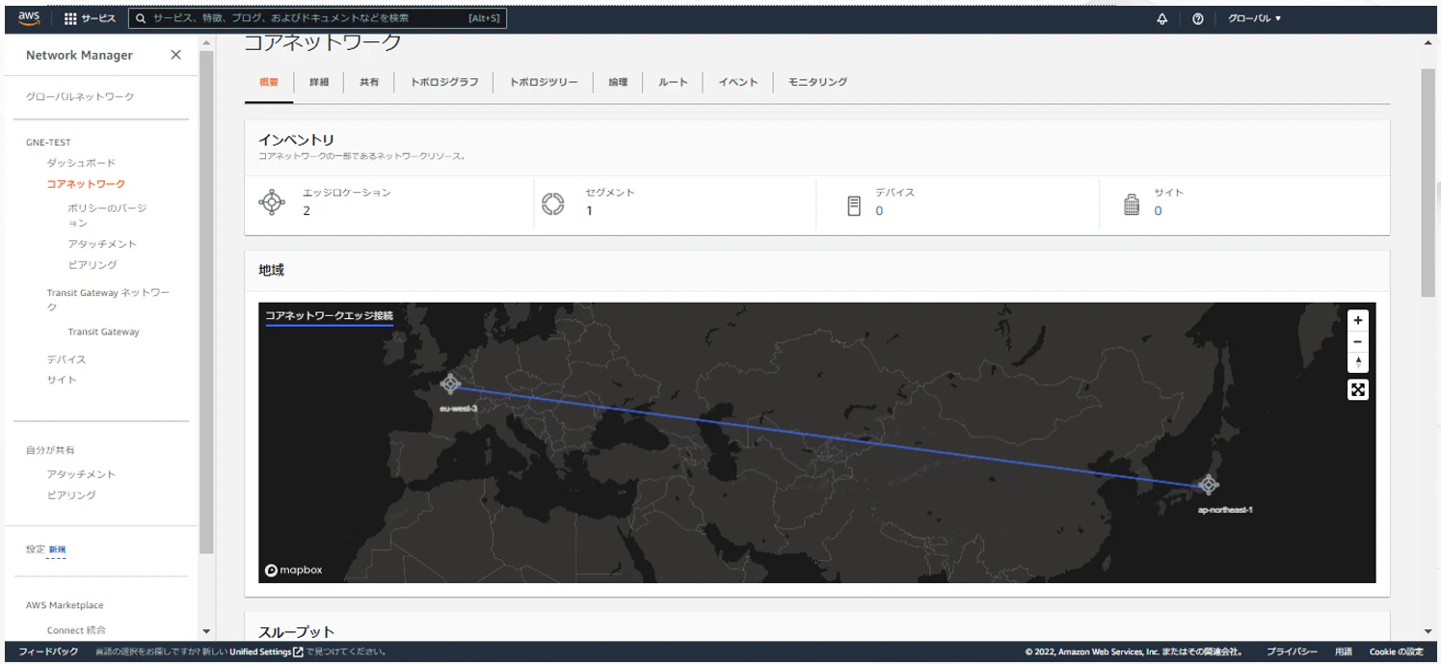Viewport: 1441px width, 664px height.
Task: Open サイト in the sidebar
Action: tap(62, 380)
